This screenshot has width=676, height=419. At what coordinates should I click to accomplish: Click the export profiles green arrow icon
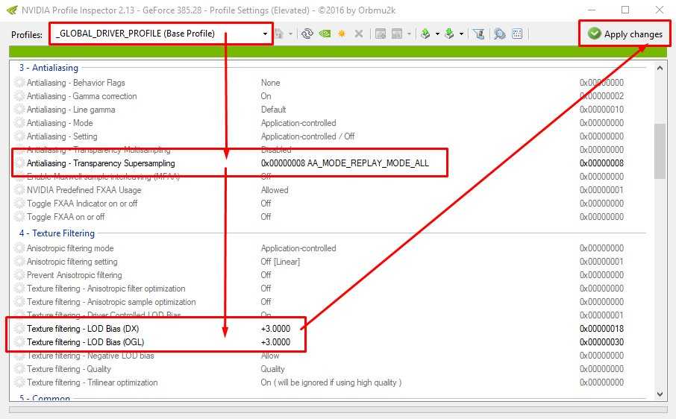tap(425, 34)
